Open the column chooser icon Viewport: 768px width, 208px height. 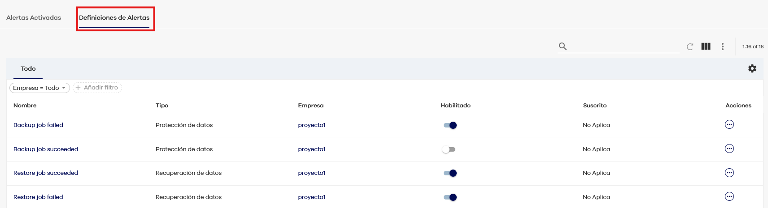click(706, 46)
